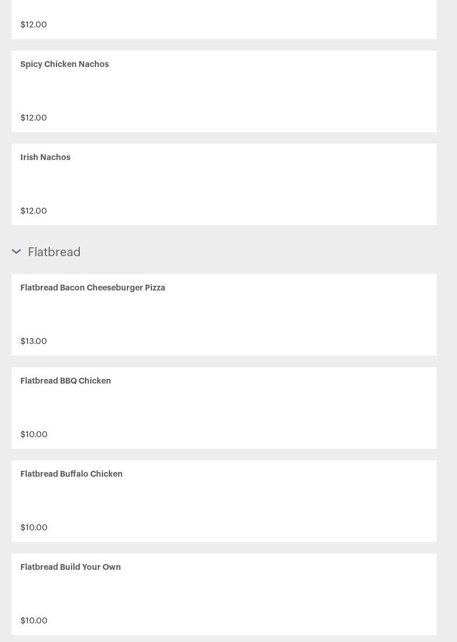Open Irish Nachos menu item

(224, 185)
